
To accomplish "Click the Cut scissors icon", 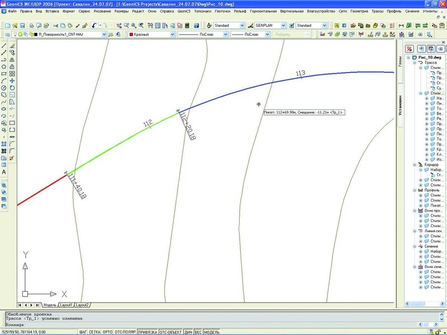I will [x=55, y=26].
